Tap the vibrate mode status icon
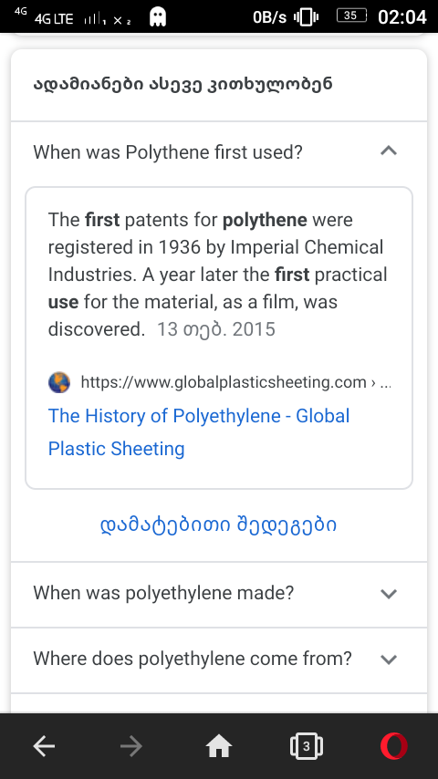Viewport: 438px width, 779px height. click(x=307, y=17)
